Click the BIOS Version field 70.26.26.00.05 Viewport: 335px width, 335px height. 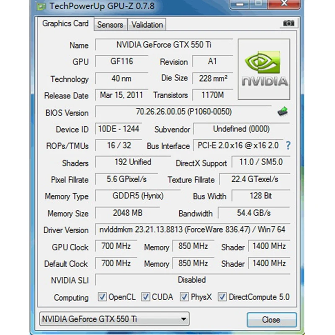pos(183,111)
